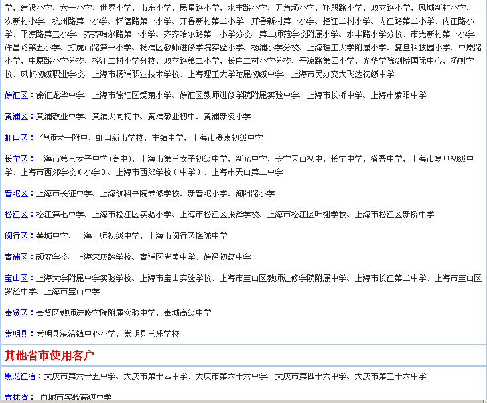Viewport: 487px width, 403px height.
Task: Click the text 丰镇中学
Action: coord(168,137)
